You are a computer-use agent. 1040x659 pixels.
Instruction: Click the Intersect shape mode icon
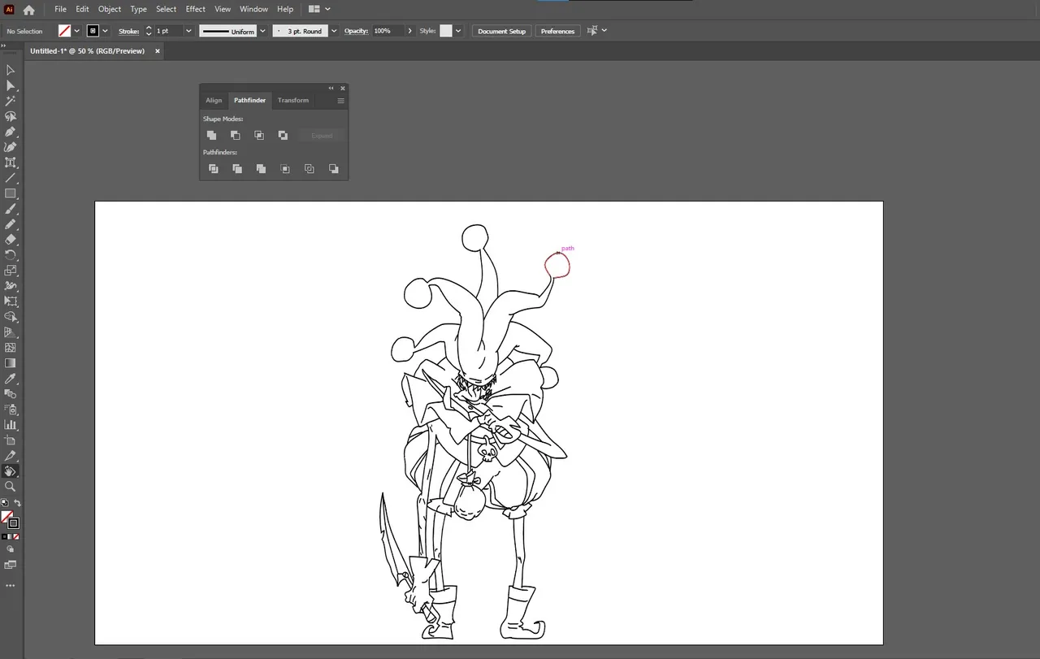pos(259,136)
